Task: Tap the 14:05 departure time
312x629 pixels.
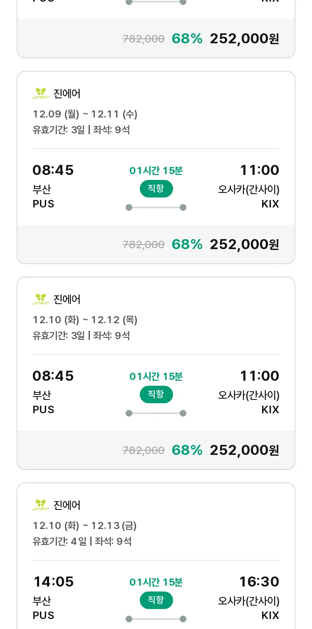Action: [53, 582]
